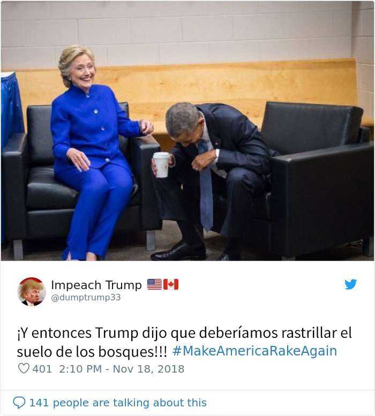This screenshot has height=416, width=375.
Task: Click the white coffee cup in the photo
Action: coord(161,164)
